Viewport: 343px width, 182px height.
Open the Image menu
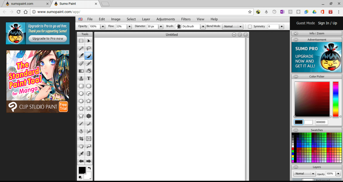click(x=116, y=19)
